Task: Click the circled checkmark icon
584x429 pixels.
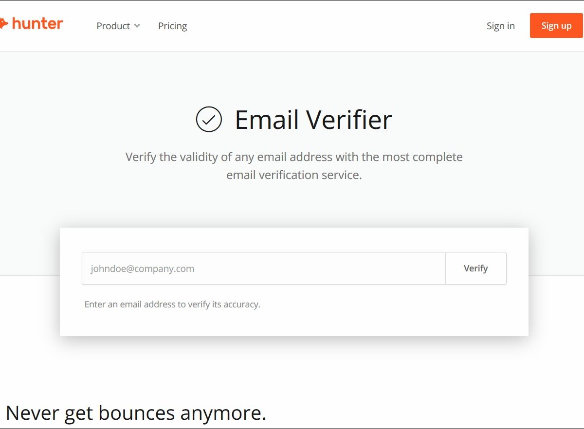Action: (209, 119)
